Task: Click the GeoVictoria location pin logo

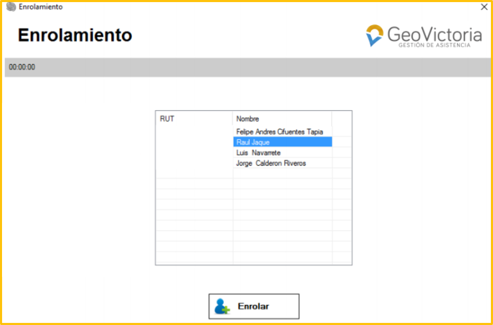Action: pos(375,35)
